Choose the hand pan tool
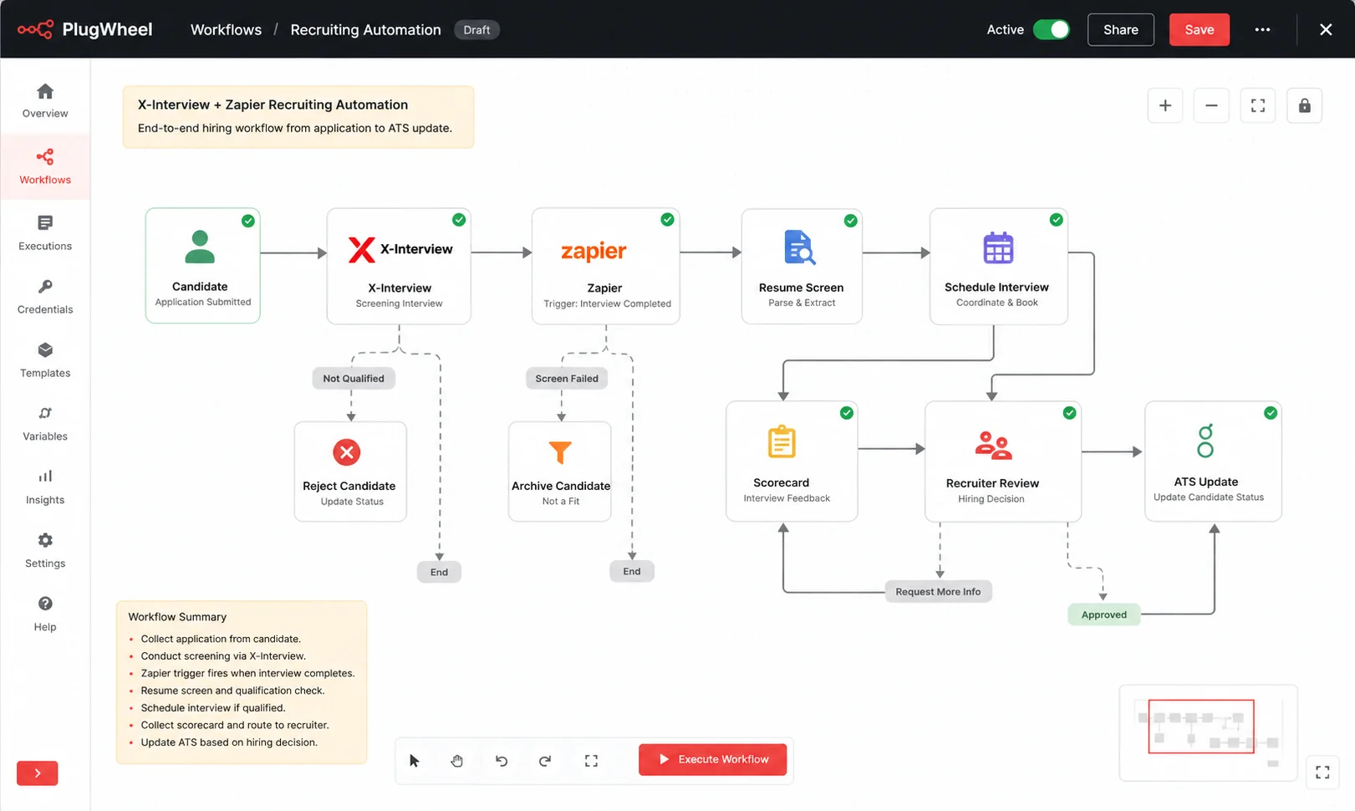This screenshot has width=1355, height=811. (x=457, y=760)
